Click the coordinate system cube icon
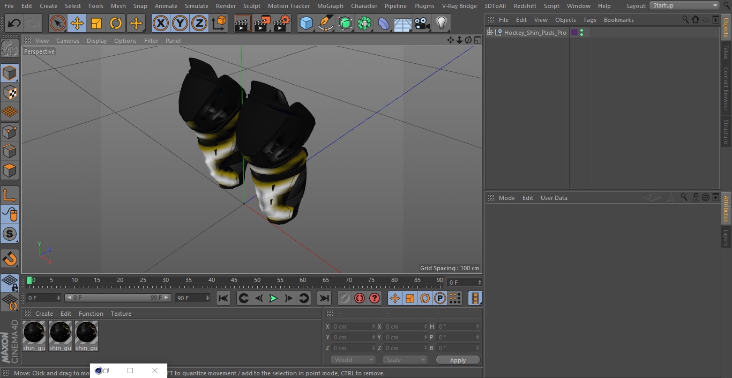This screenshot has width=732, height=378. pos(219,23)
